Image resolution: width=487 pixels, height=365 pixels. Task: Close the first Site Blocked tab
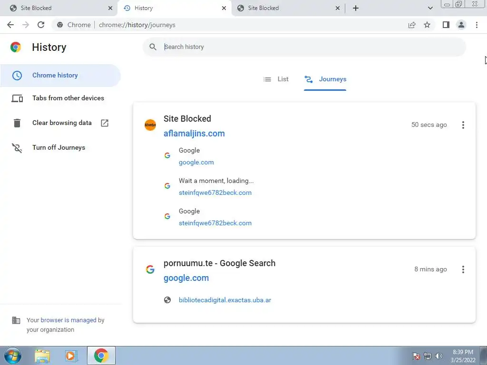pyautogui.click(x=110, y=8)
